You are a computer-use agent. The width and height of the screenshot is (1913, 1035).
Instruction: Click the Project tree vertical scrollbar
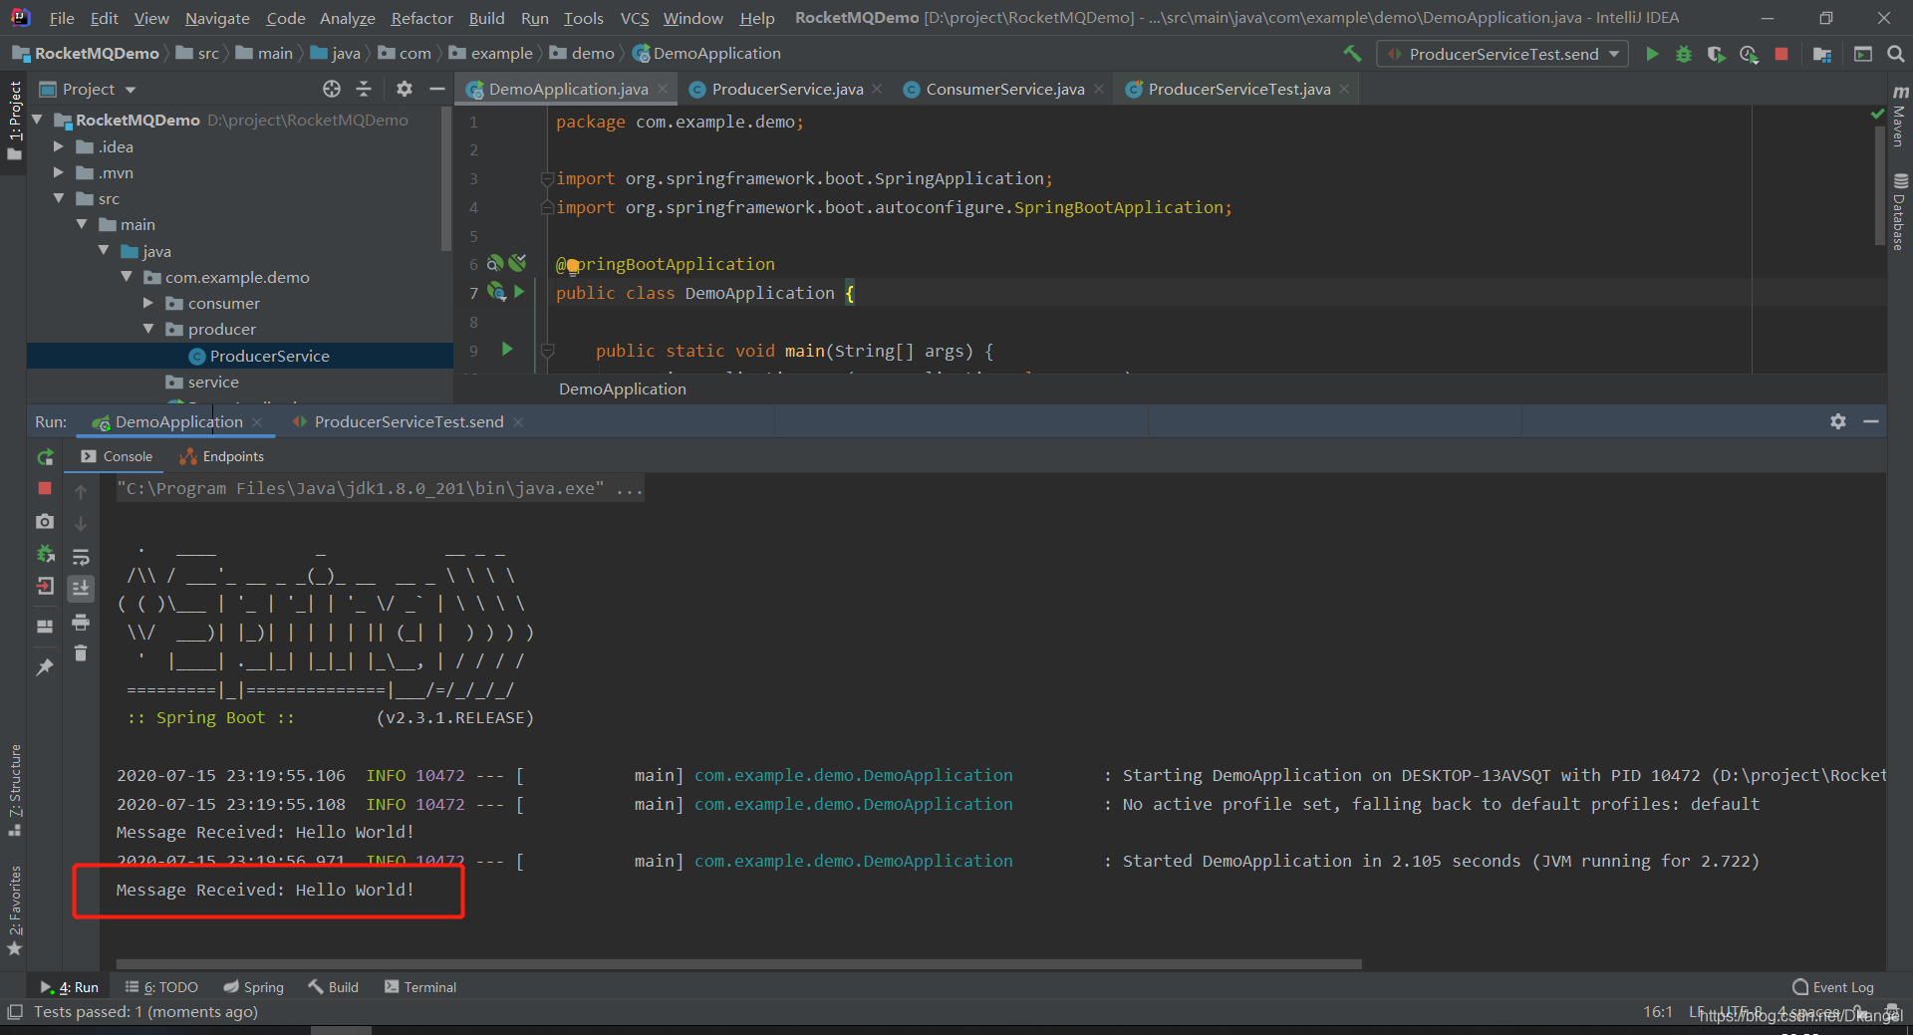tap(445, 179)
